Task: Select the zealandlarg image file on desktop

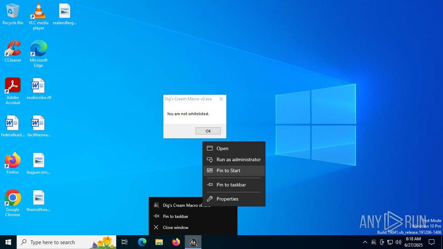Action: (x=64, y=15)
